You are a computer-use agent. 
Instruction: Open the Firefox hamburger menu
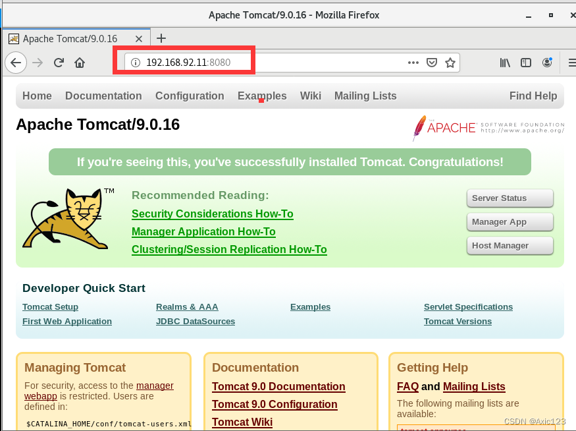571,63
